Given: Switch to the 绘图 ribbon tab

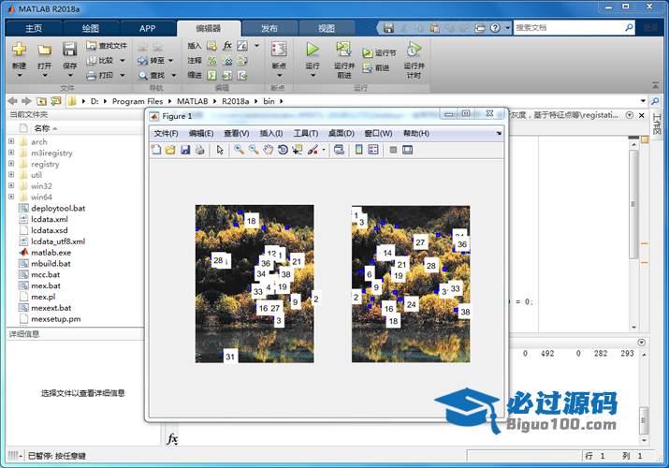Looking at the screenshot, I should tap(90, 29).
